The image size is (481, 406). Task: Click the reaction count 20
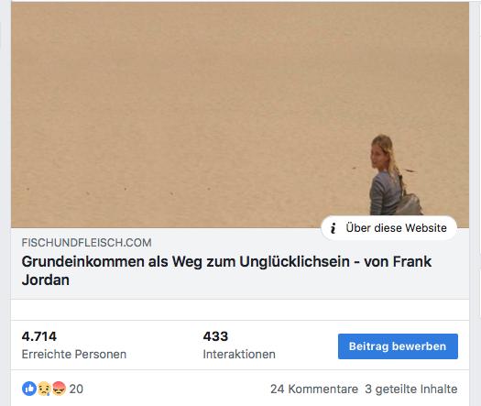[76, 389]
